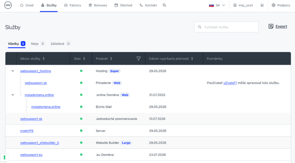Click the Super badge on Hosting

pos(115,71)
